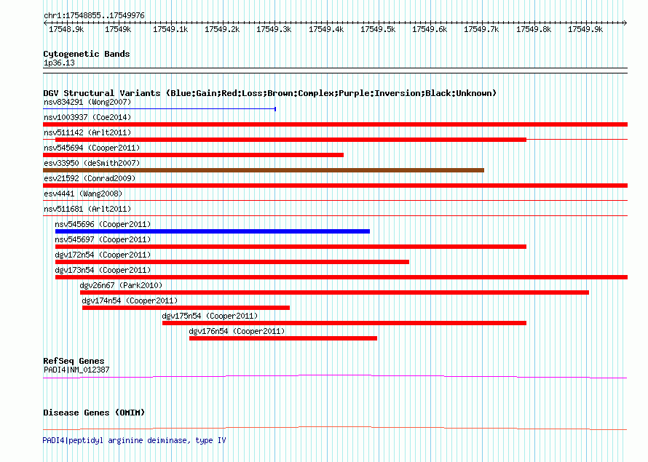Click the 17549.5k ruler tick label
This screenshot has width=648, height=462.
[378, 29]
